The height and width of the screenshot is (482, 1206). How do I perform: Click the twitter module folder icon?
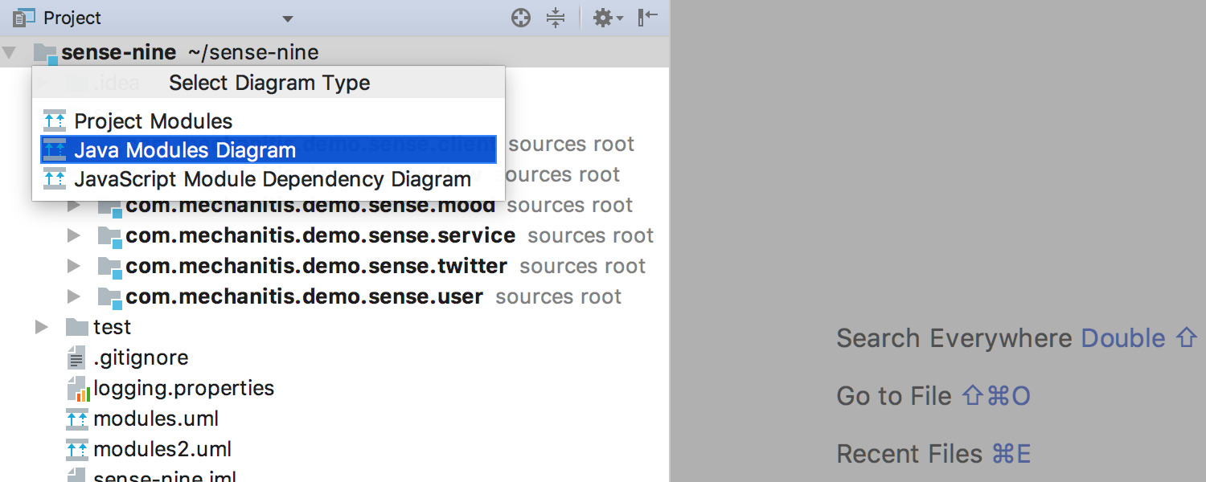coord(110,268)
